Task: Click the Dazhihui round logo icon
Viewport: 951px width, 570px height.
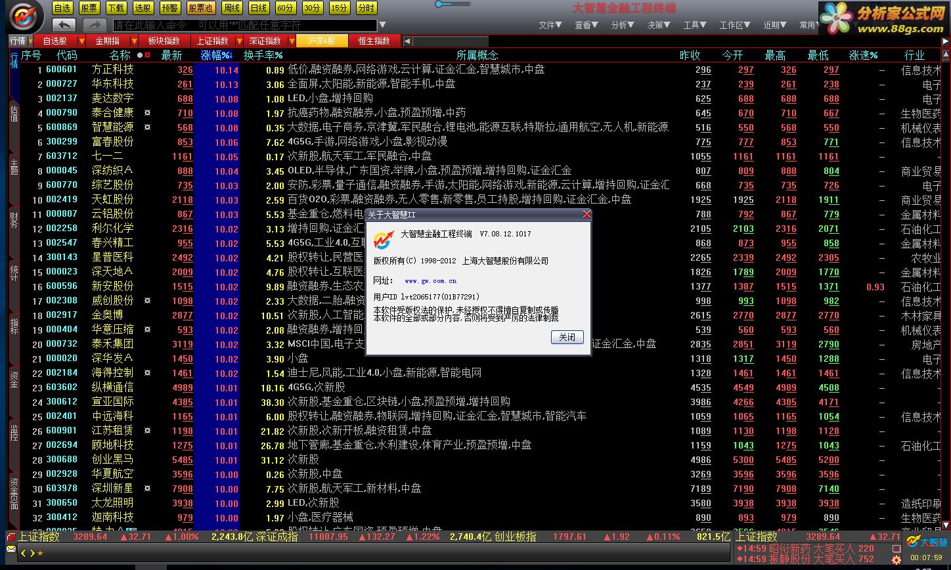Action: 24,16
